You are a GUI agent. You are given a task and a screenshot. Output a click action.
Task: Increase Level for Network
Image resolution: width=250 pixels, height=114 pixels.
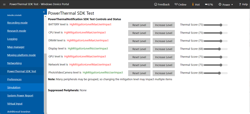tap(164, 65)
